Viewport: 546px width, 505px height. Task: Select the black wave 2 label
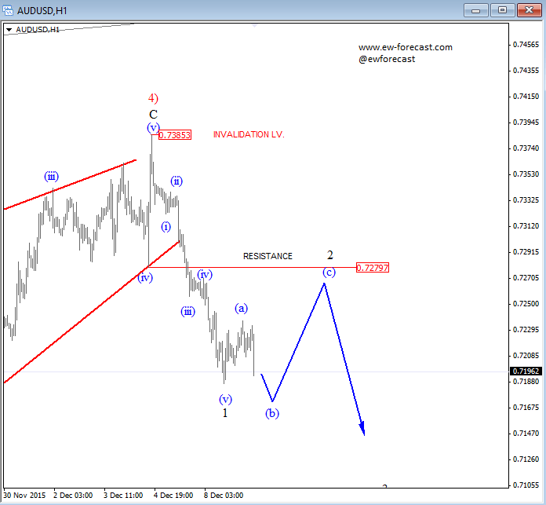[x=330, y=255]
